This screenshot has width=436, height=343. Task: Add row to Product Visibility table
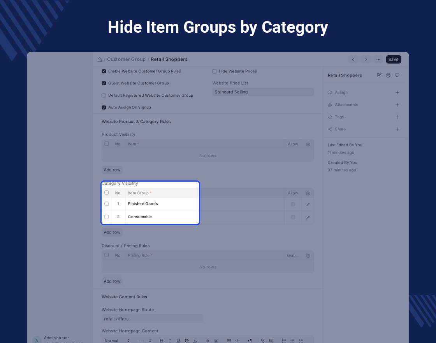point(112,170)
